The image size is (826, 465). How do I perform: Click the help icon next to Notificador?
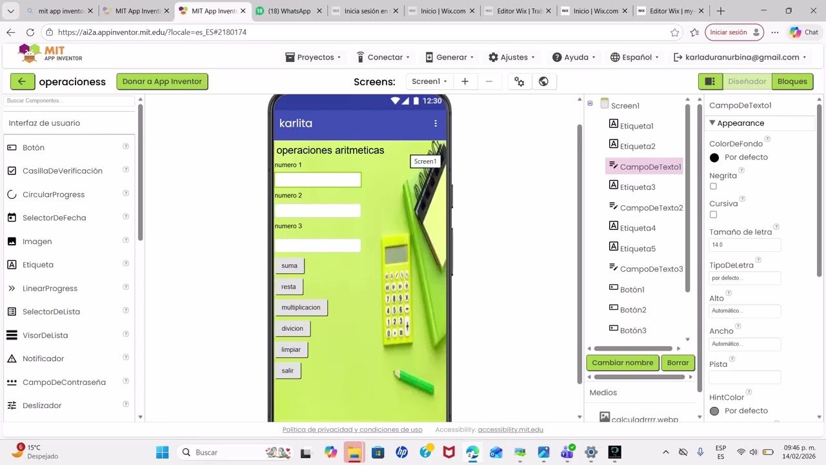[x=126, y=358]
